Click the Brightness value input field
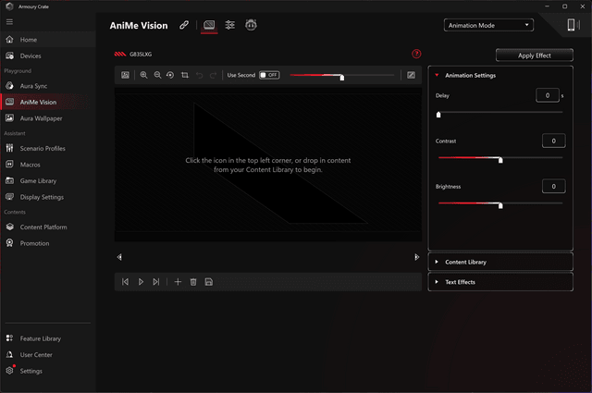The image size is (592, 393). coord(553,186)
